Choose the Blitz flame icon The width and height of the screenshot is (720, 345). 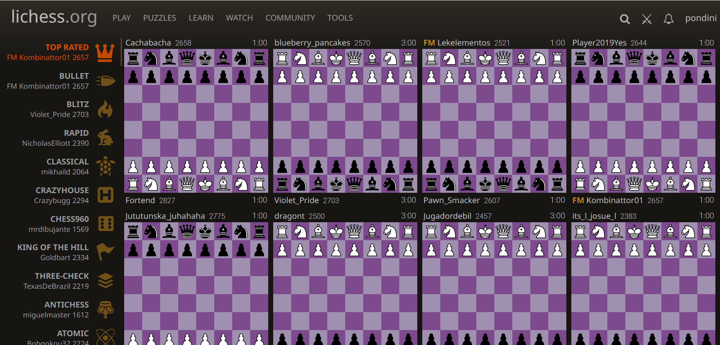click(105, 109)
